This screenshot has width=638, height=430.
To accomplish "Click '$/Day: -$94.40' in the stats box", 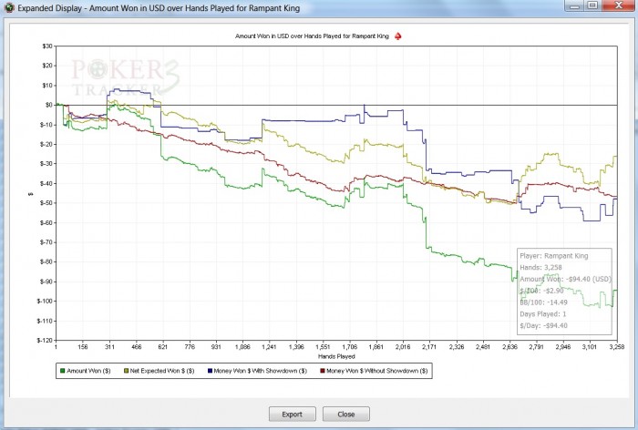I will coord(543,325).
